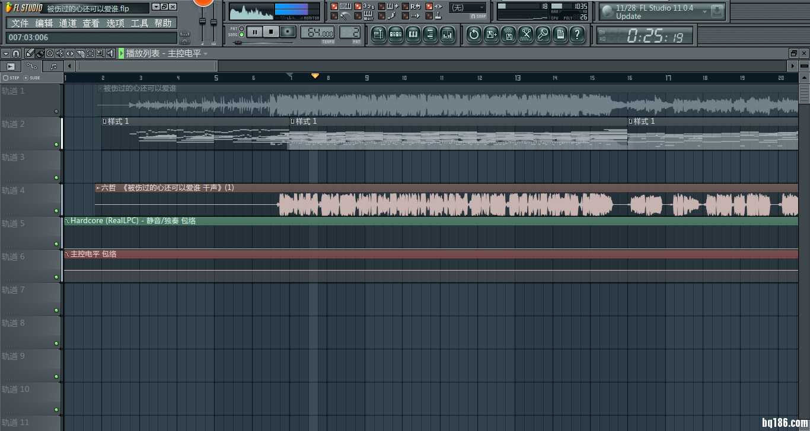This screenshot has width=810, height=431.
Task: Select SONG mode radio
Action: (x=241, y=34)
